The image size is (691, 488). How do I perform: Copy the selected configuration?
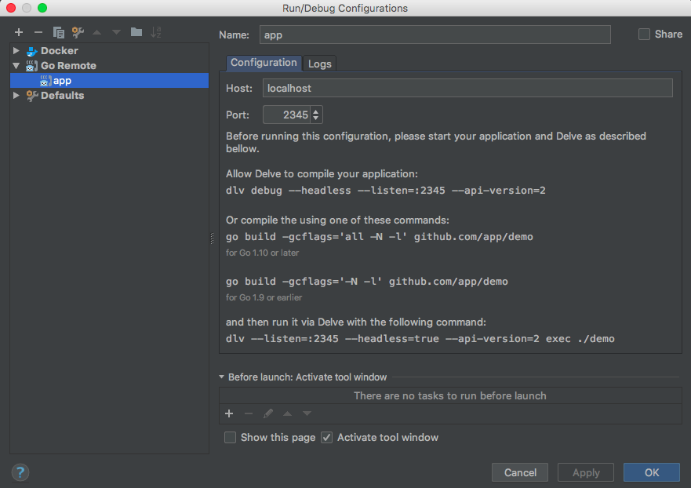[58, 32]
